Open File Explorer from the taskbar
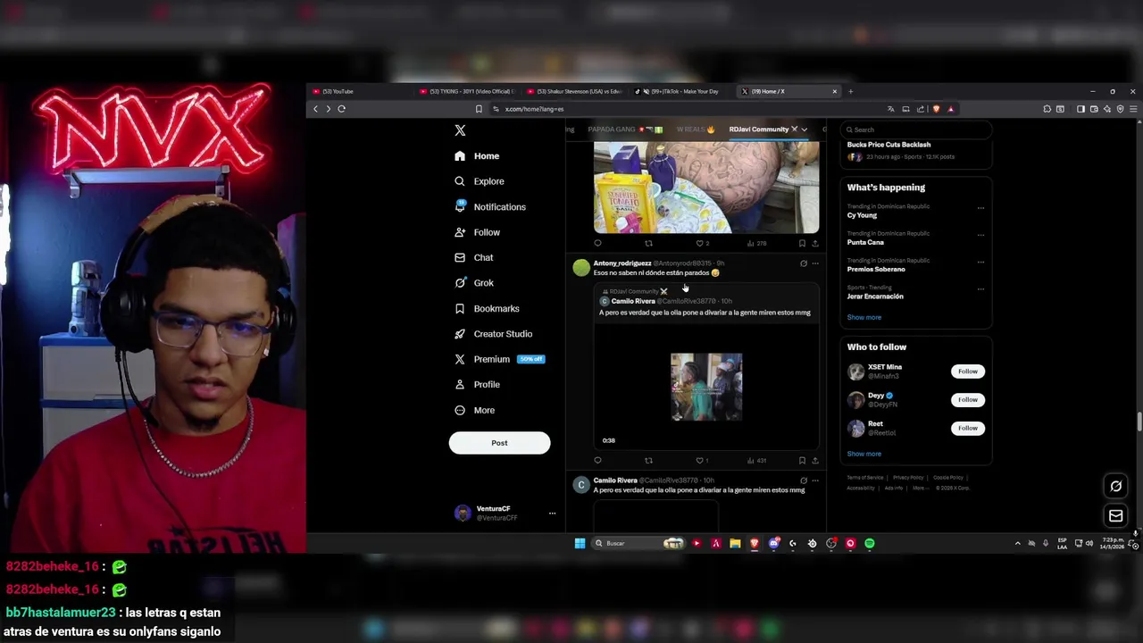Viewport: 1143px width, 643px height. (x=735, y=543)
